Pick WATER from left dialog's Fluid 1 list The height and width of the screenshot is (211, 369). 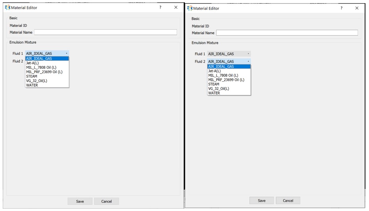pos(32,85)
